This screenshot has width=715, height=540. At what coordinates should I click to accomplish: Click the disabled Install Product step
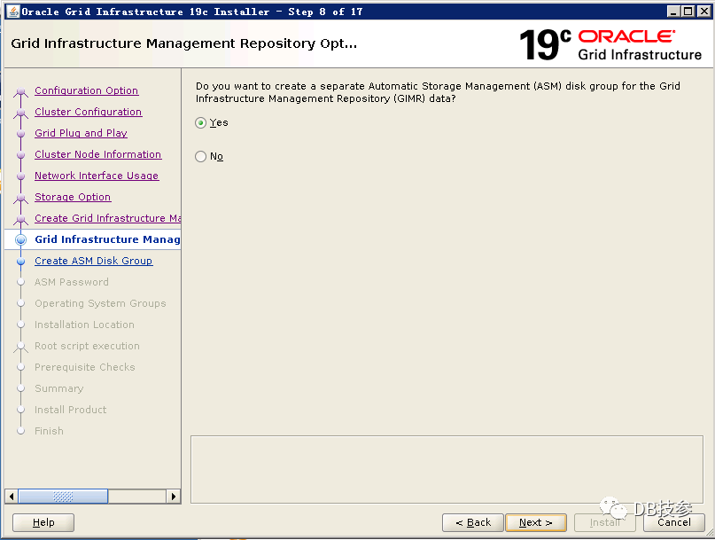point(71,410)
